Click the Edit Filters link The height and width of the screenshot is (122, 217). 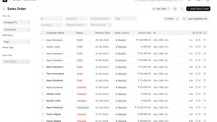coord(8,35)
